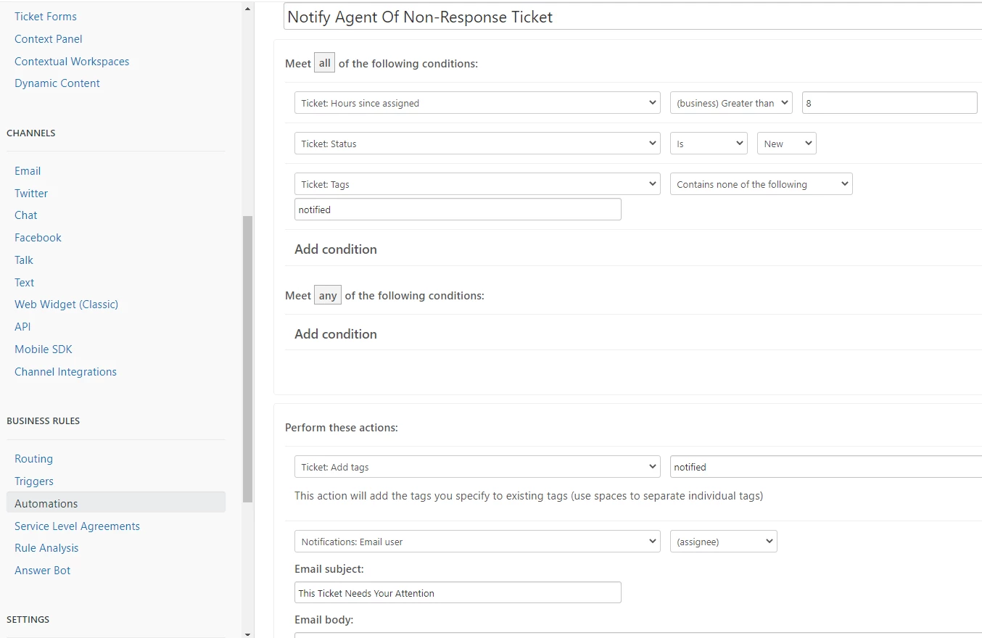Open the 'Notifications: Email user' action dropdown
The width and height of the screenshot is (982, 638).
[477, 542]
